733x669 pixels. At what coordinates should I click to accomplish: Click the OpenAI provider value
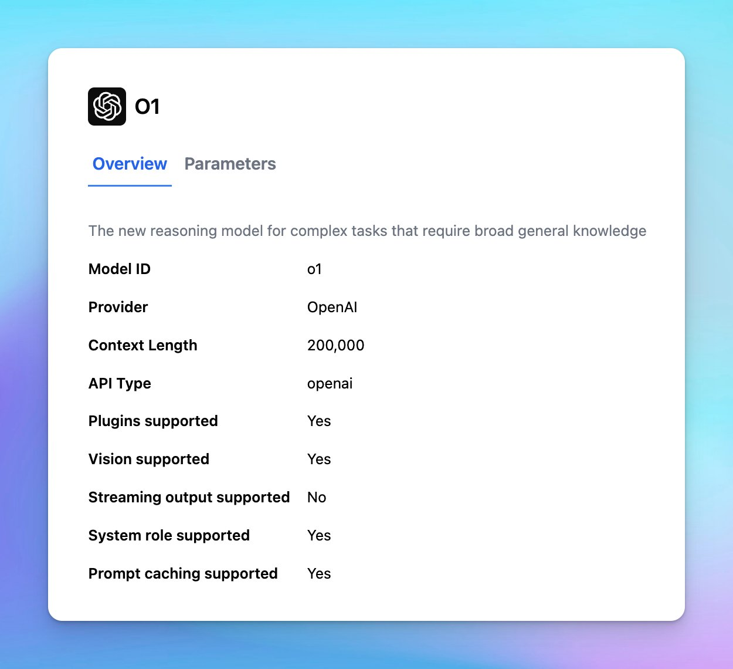pyautogui.click(x=332, y=307)
